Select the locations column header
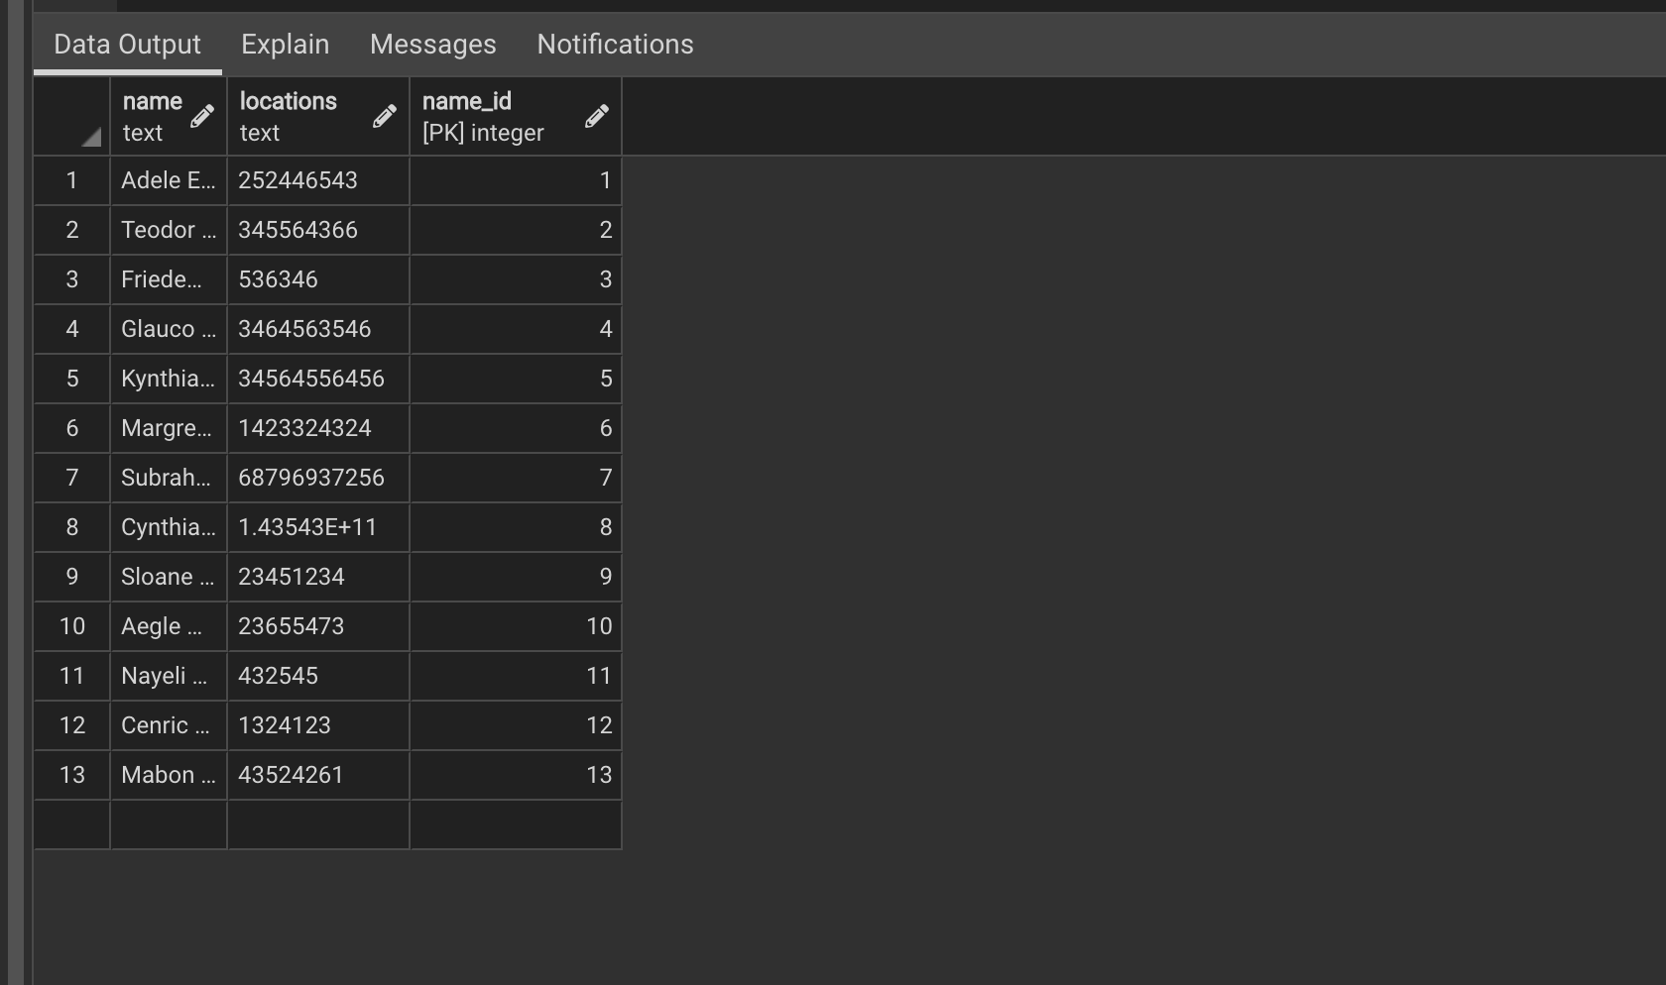Image resolution: width=1666 pixels, height=985 pixels. tap(289, 116)
